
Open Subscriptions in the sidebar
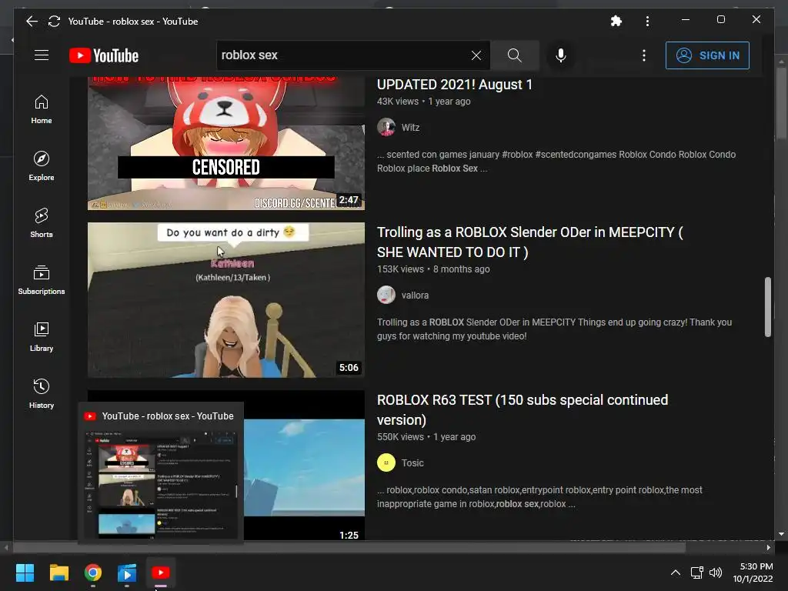(x=42, y=280)
